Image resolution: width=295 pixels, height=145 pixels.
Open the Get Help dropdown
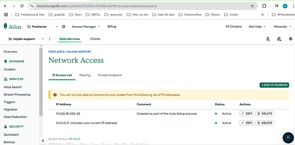(257, 27)
